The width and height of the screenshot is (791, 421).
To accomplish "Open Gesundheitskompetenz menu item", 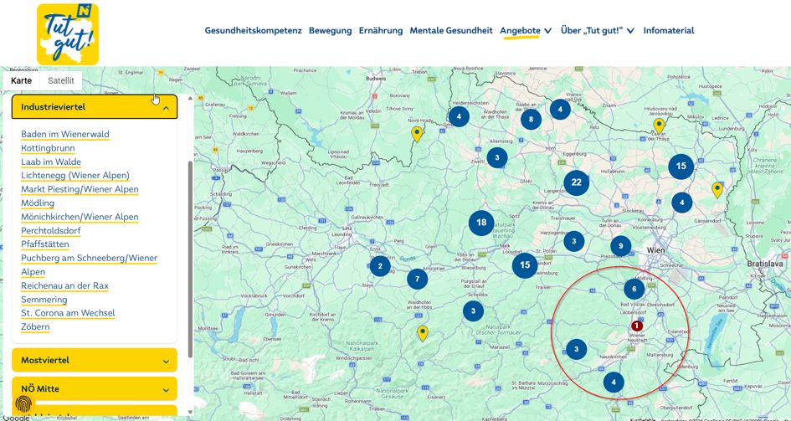I will point(254,30).
